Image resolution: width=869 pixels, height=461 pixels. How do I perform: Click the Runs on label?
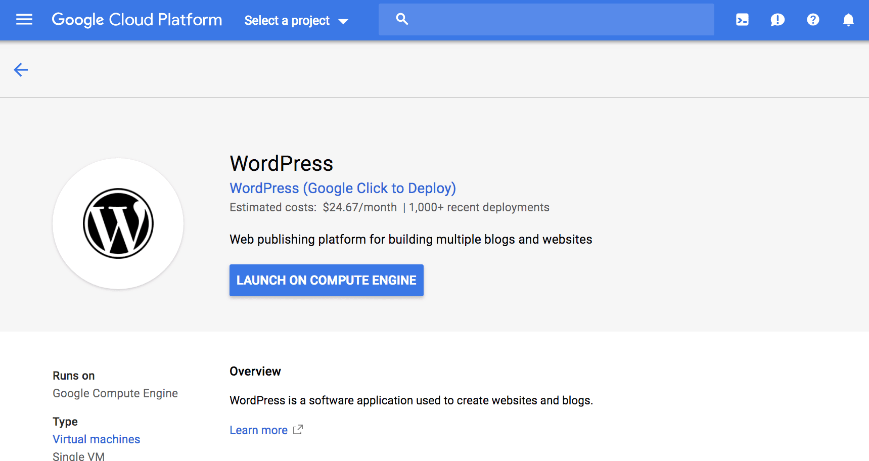point(74,376)
